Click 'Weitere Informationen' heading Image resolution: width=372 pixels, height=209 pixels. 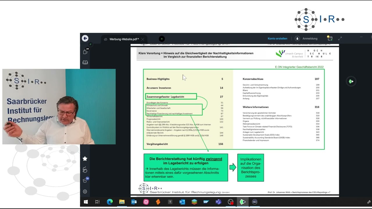pyautogui.click(x=256, y=107)
